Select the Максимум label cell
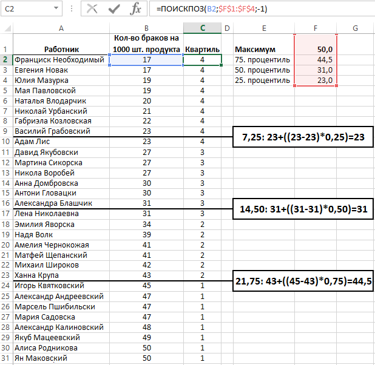This screenshot has width=375, height=365. click(x=264, y=49)
